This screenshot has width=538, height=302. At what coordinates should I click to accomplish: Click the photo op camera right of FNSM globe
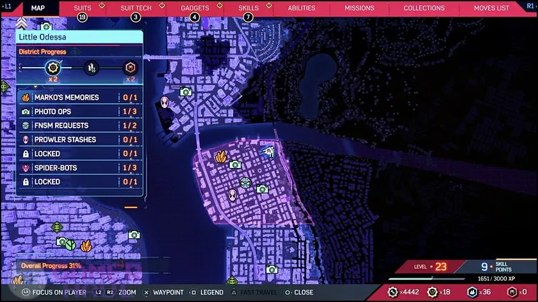262,189
